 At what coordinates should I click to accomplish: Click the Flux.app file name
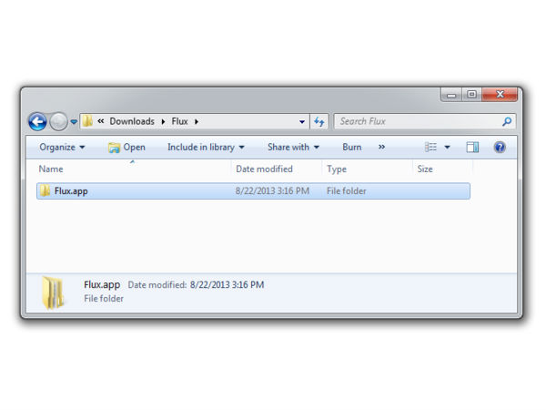pos(71,191)
